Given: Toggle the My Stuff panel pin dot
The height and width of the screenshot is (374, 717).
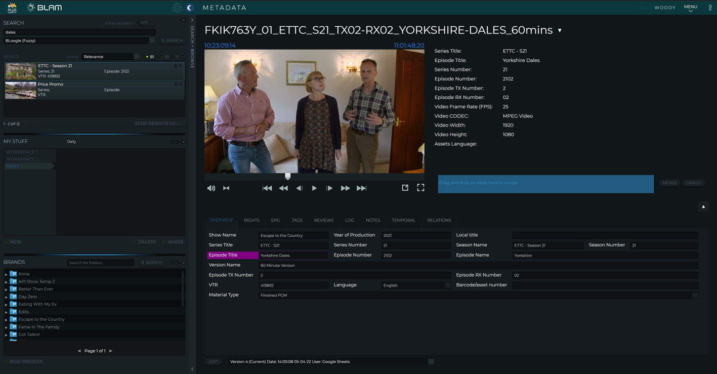Looking at the screenshot, I should click(184, 142).
